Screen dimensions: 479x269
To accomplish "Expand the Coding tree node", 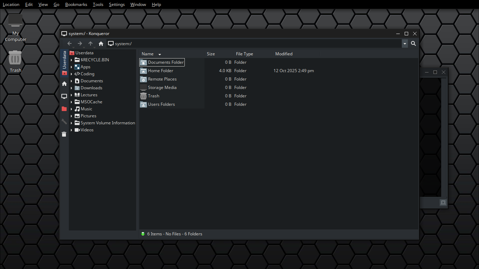I will [x=72, y=74].
